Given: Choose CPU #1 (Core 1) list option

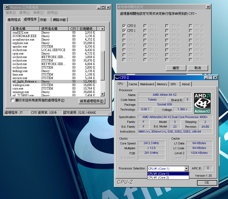Looking at the screenshot, I should 168,174.
